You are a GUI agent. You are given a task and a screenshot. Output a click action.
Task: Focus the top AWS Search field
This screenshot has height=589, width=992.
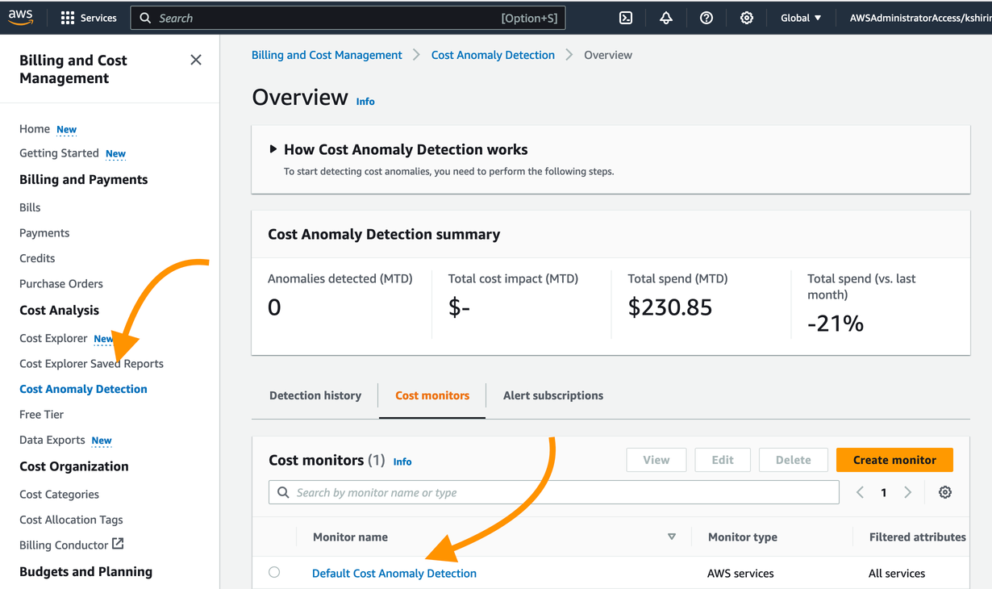click(x=348, y=18)
